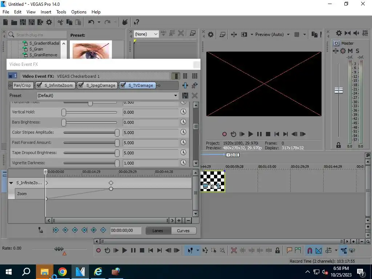
Task: Switch keyframe view to Curves
Action: pyautogui.click(x=183, y=231)
